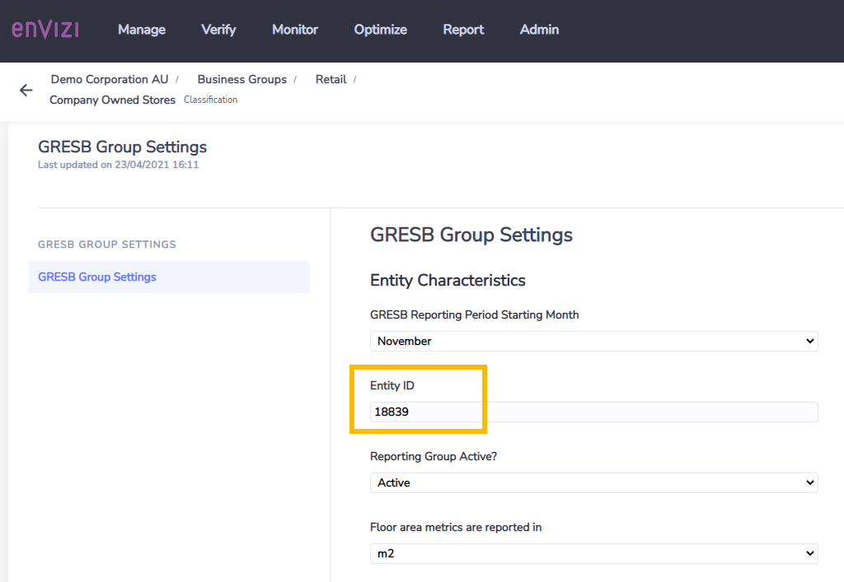The image size is (844, 582).
Task: Open the Optimize menu
Action: click(x=381, y=30)
